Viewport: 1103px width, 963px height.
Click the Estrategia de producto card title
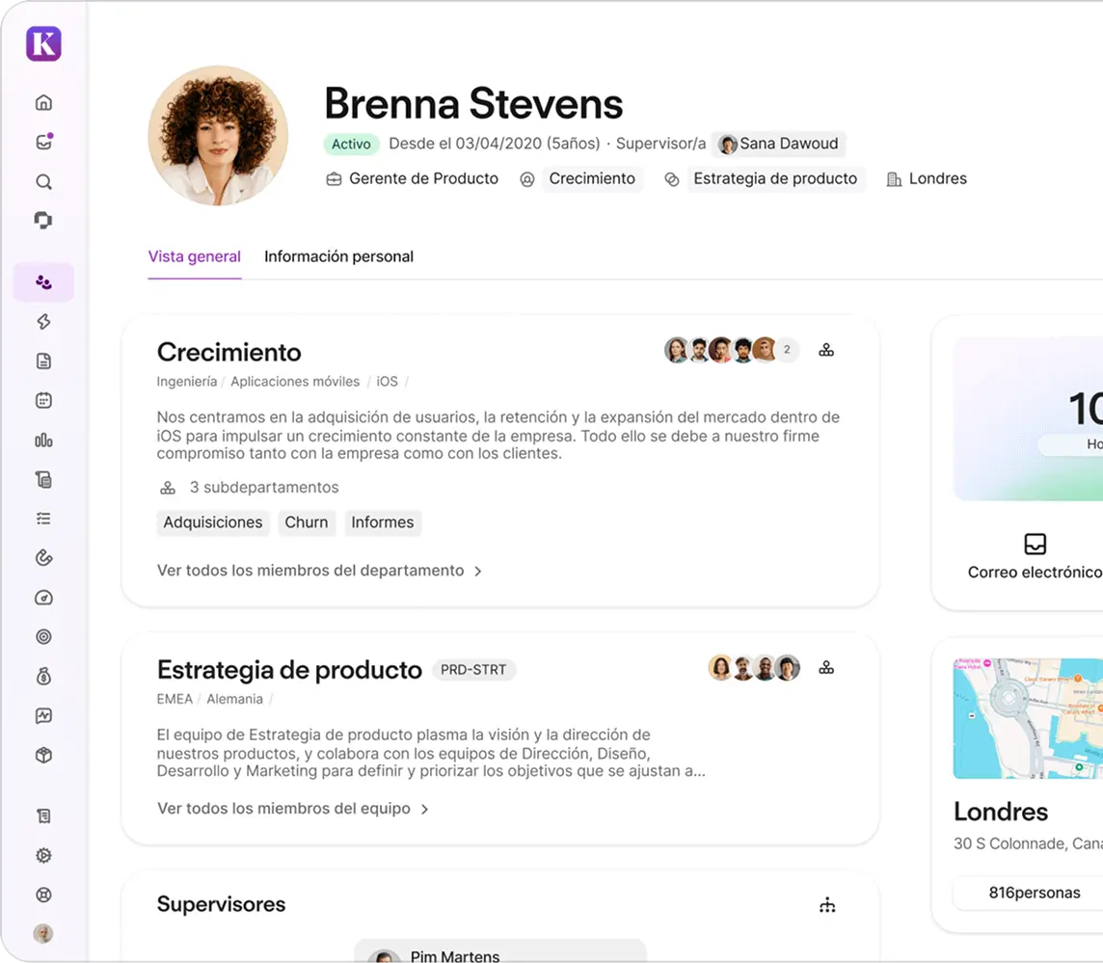point(289,670)
